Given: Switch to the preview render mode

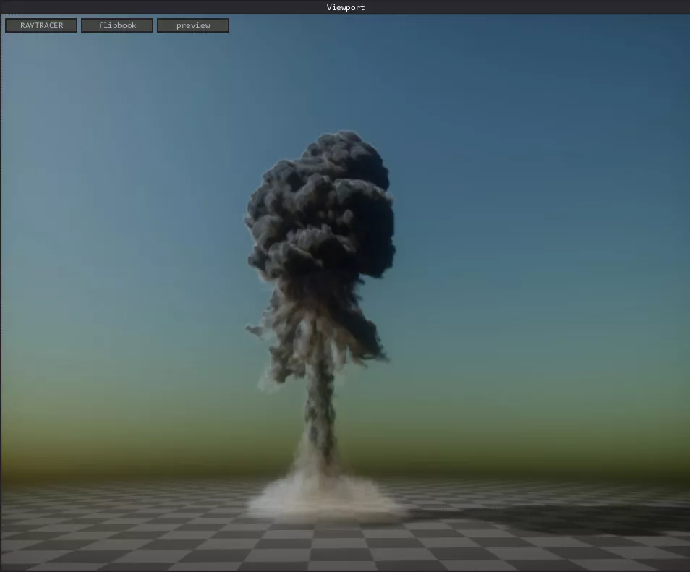Looking at the screenshot, I should (x=193, y=25).
